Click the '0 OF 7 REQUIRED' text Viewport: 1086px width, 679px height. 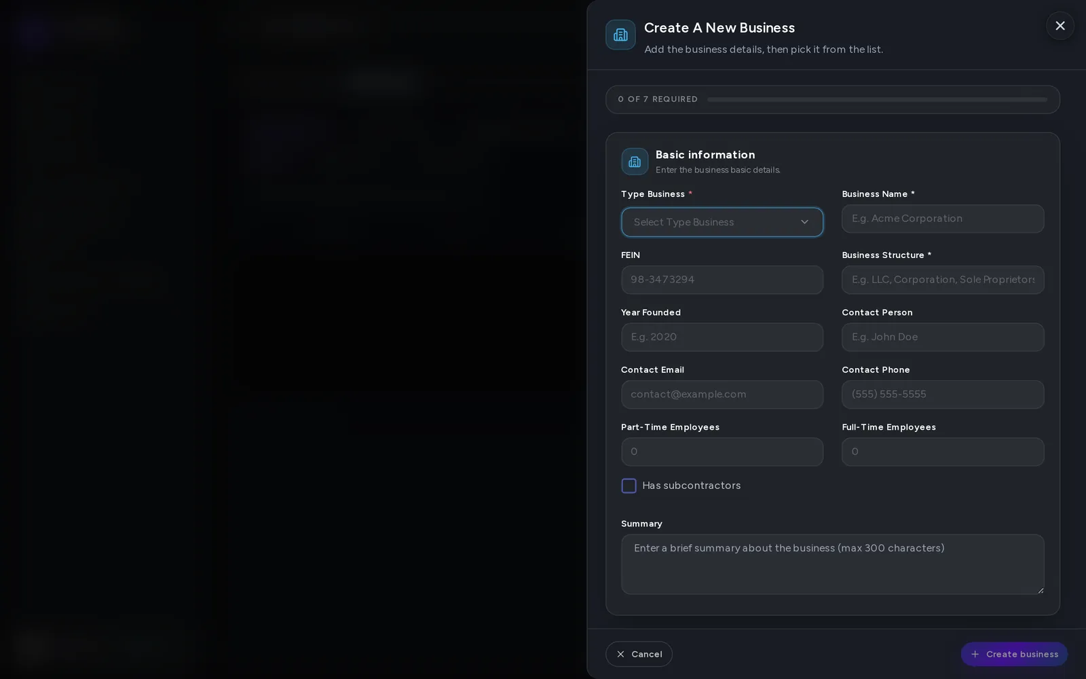[x=658, y=99]
